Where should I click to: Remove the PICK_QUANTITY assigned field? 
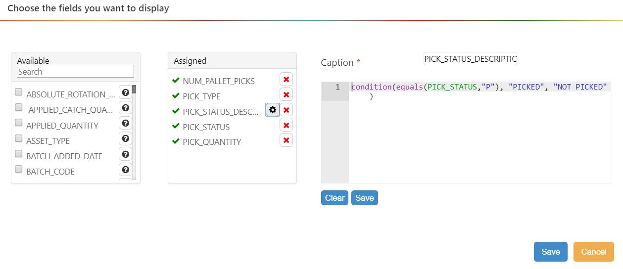[286, 140]
